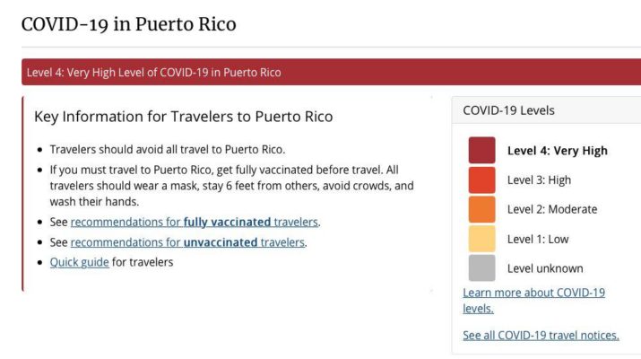641x359 pixels.
Task: Click the dark red Level 4 swatch
Action: click(x=482, y=150)
